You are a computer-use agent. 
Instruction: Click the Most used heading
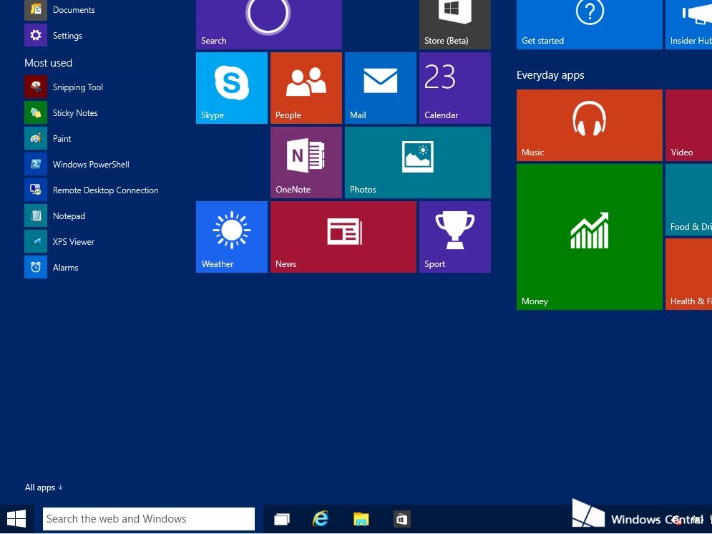[49, 63]
